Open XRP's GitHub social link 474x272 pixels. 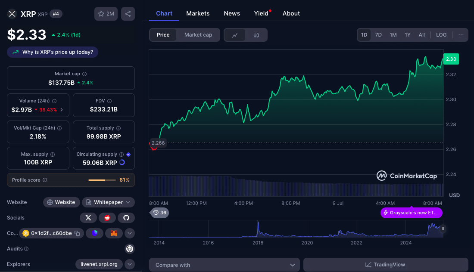pos(126,218)
